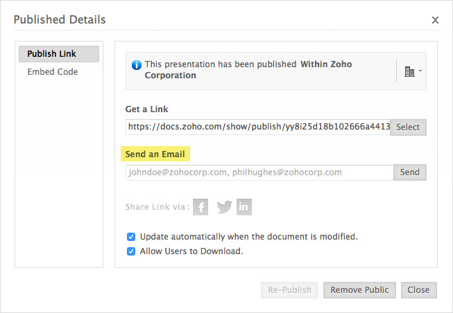Focus the email recipients input field
Viewport: 453px width, 313px height.
[x=259, y=172]
